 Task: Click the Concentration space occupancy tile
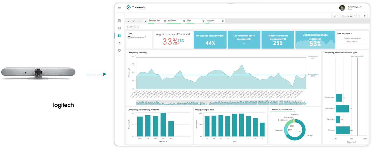click(x=244, y=40)
